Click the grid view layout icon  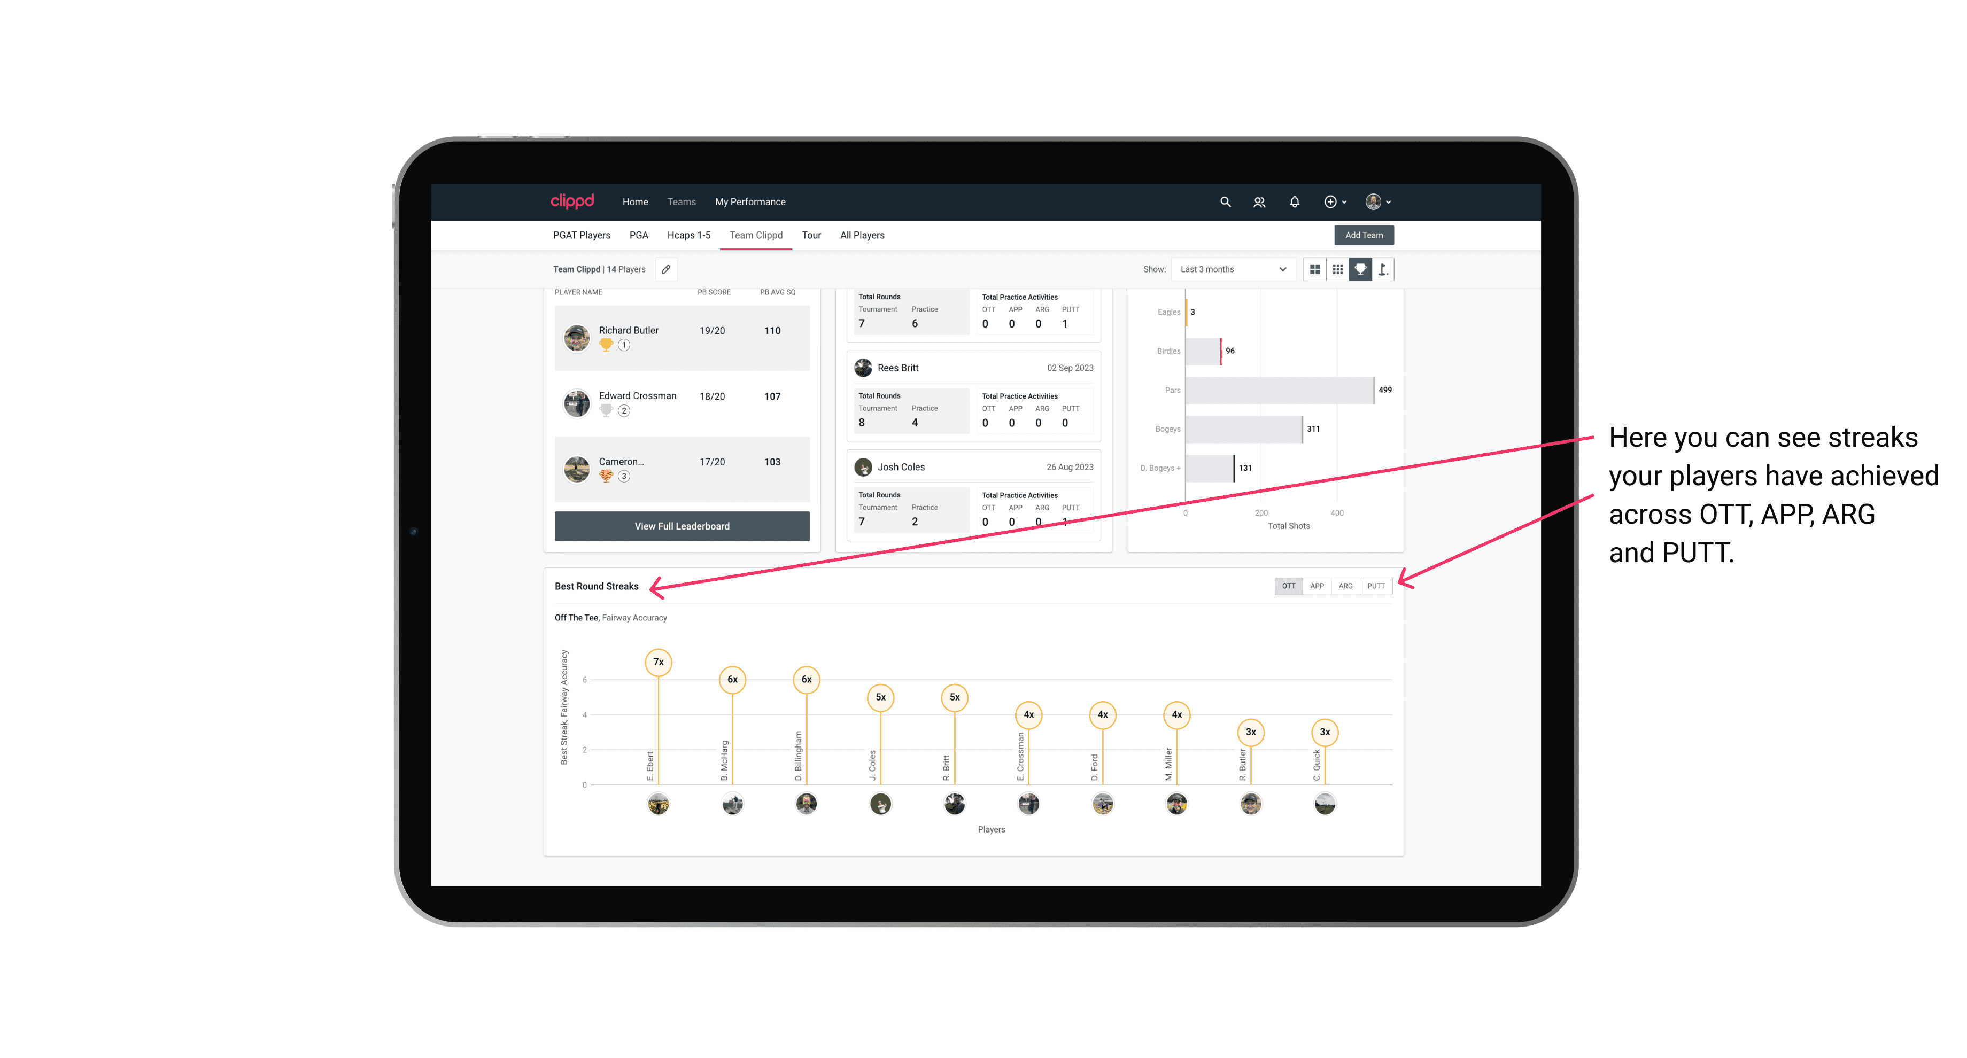1314,270
